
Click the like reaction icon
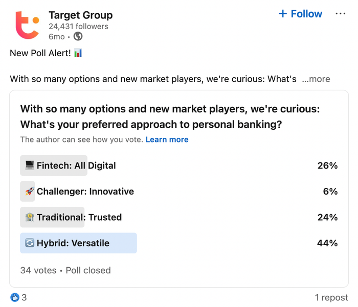point(14,297)
